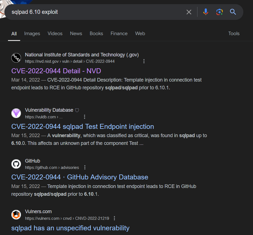253x235 pixels.
Task: Open more options for the NVD result
Action: 144,61
